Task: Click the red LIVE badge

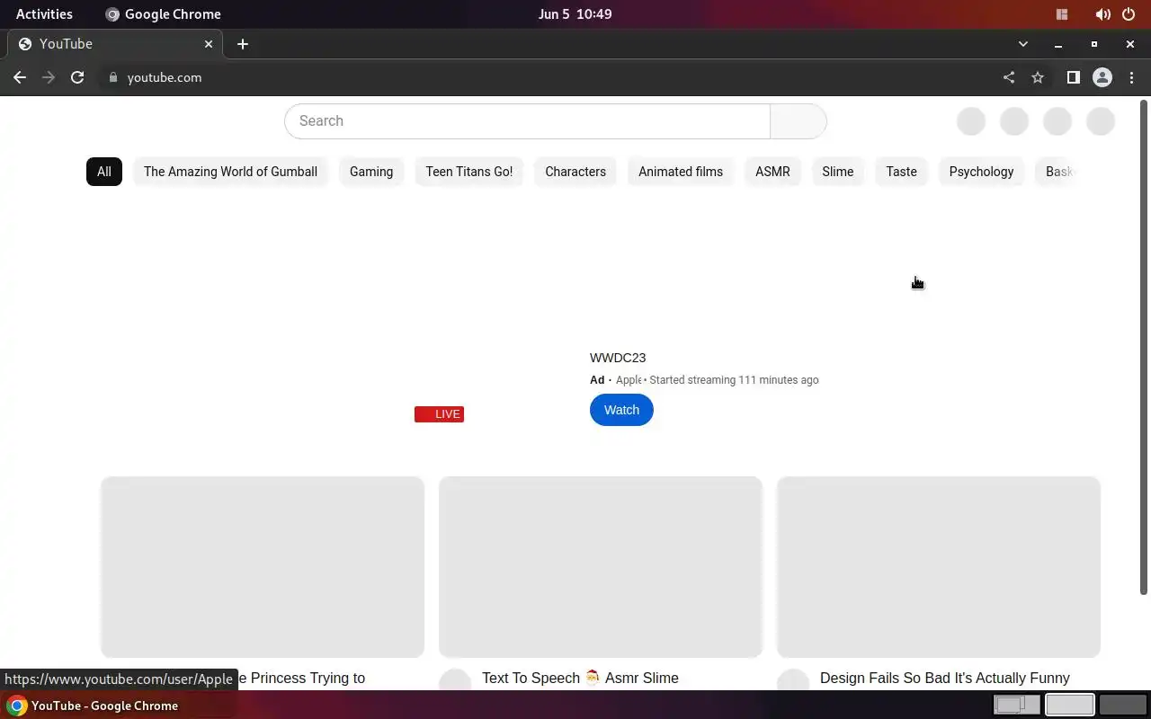Action: [439, 414]
